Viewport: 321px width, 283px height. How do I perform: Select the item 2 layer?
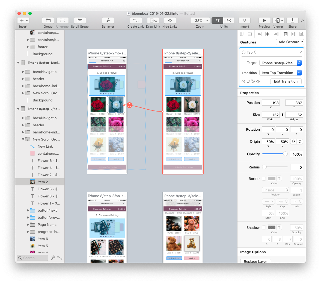coord(40,182)
